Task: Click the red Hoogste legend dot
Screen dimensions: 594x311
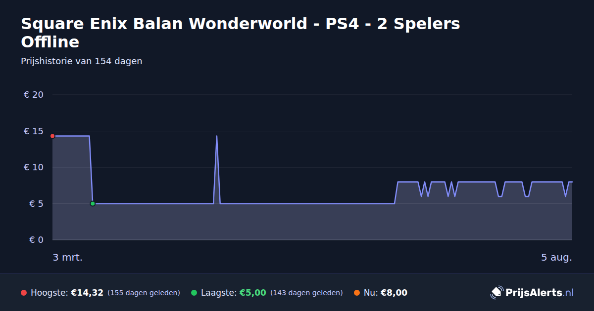Action: coord(24,293)
